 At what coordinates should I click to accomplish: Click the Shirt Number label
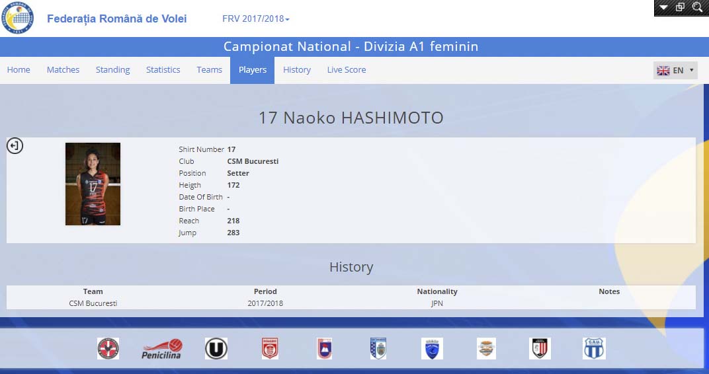(201, 149)
